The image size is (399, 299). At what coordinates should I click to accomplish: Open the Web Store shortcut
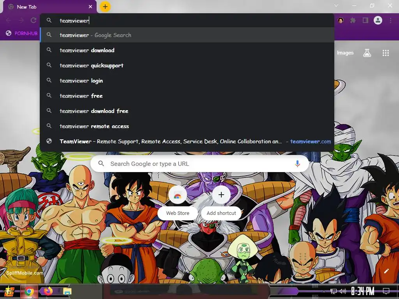178,203
